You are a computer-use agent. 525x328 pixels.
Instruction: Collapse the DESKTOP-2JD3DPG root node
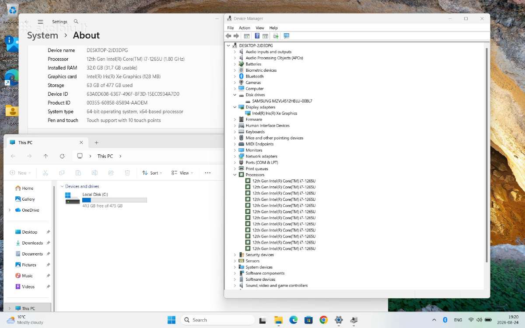tap(228, 45)
